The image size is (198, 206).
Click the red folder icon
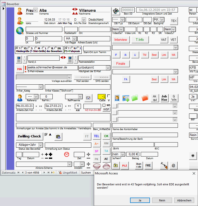pos(145,98)
